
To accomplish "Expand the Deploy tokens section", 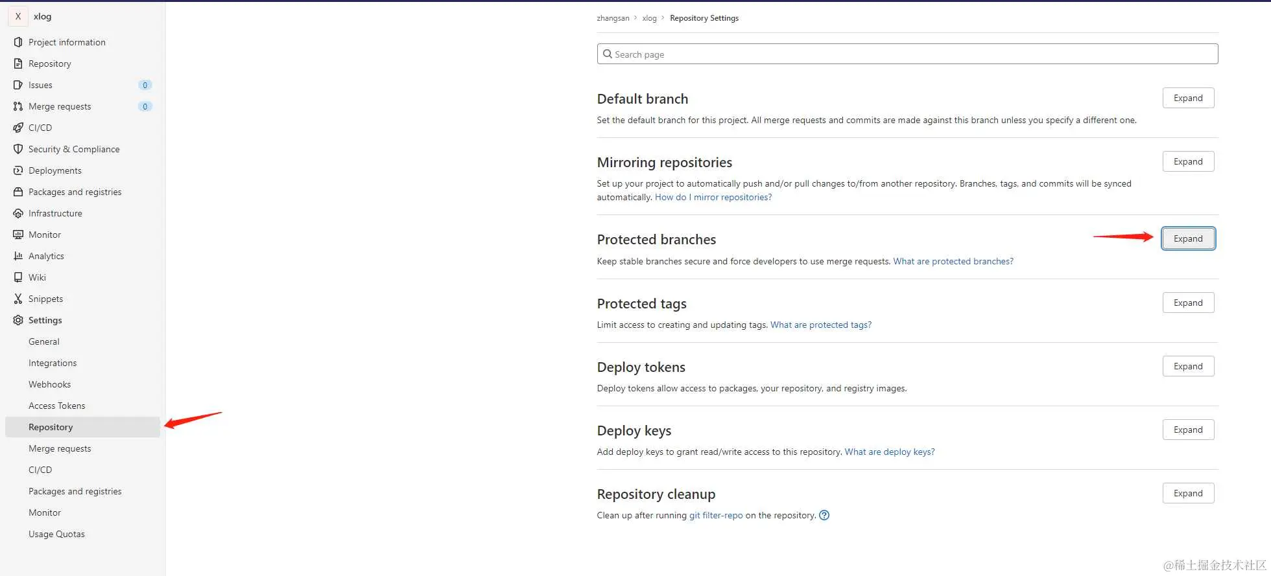I will 1188,366.
